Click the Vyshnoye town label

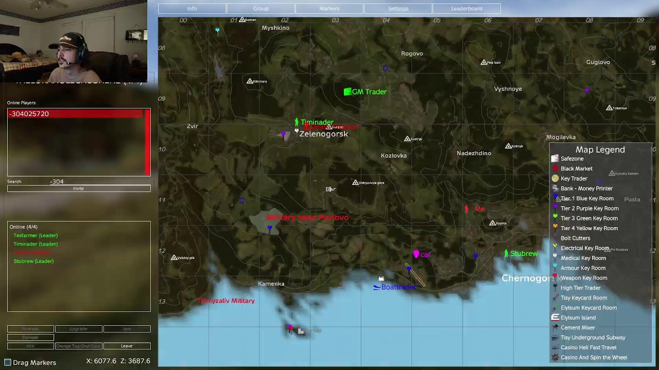click(x=508, y=89)
